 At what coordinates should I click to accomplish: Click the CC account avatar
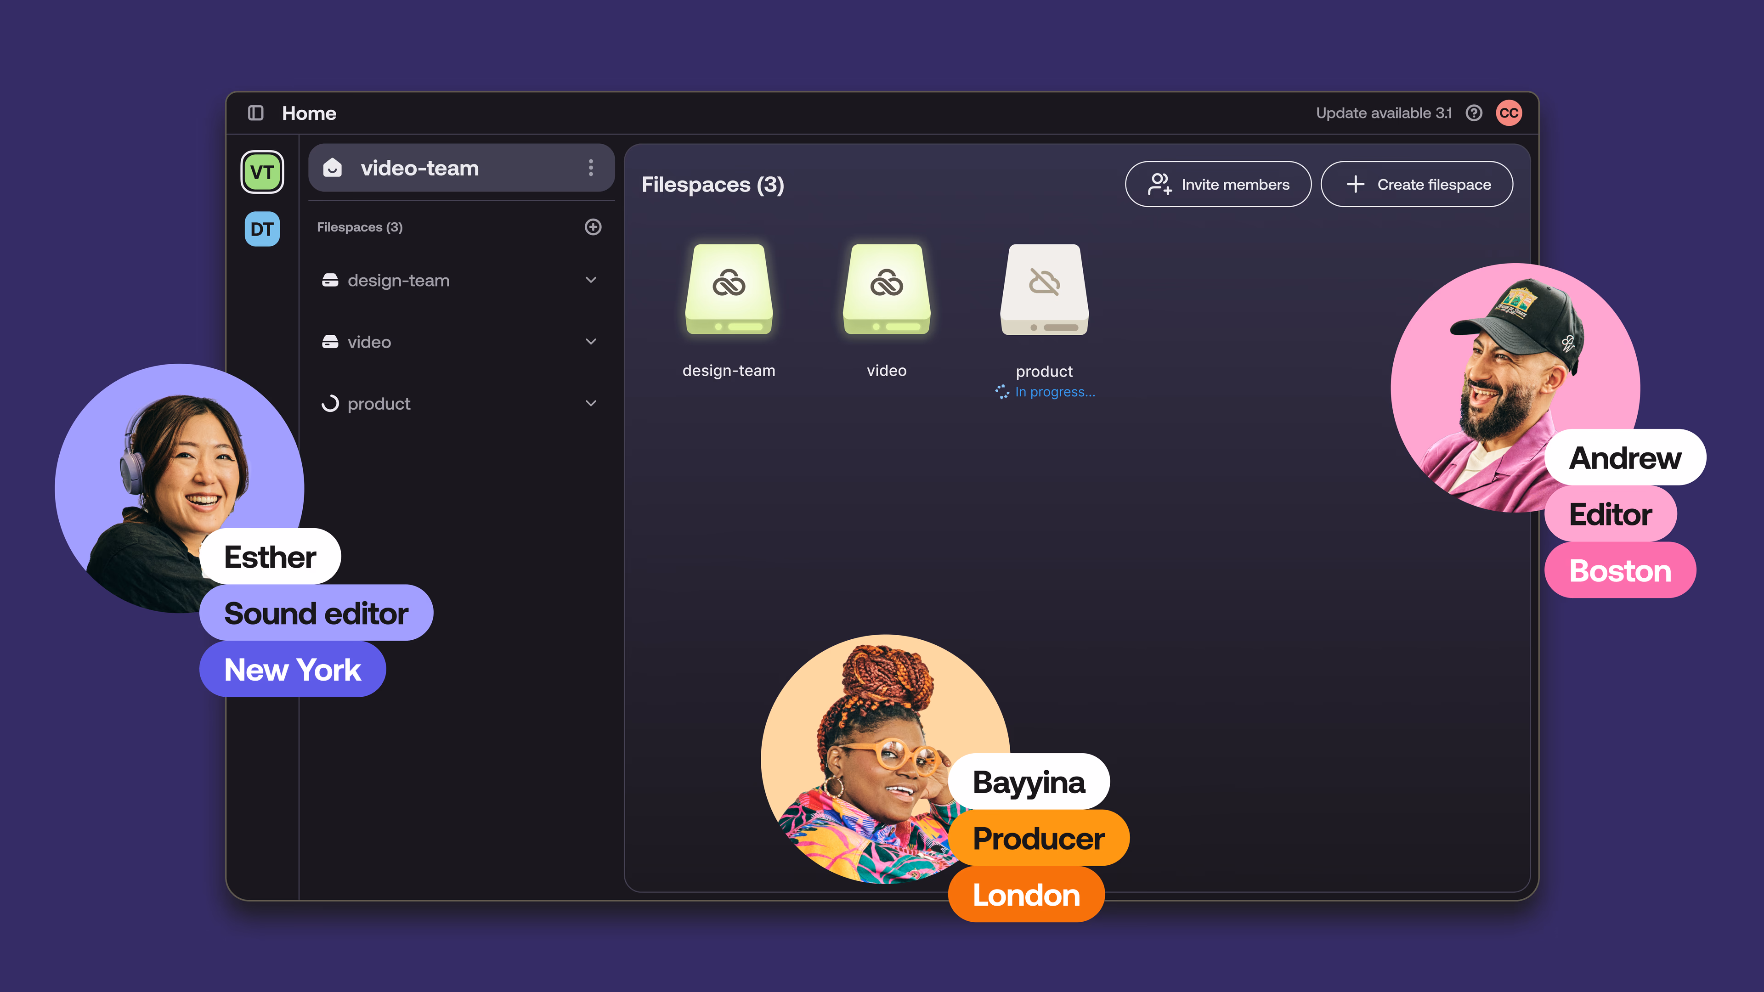[1510, 113]
